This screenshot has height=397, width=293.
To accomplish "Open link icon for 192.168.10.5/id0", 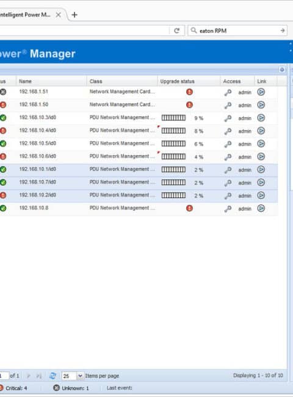I will tap(261, 144).
